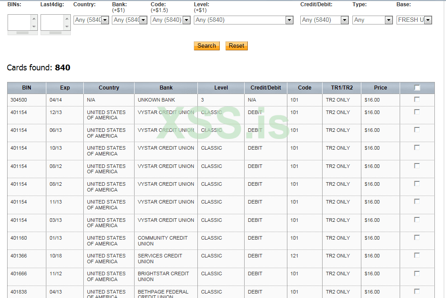Screen dimensions: 446x298
Task: Expand the Code filter dropdown
Action: (170, 20)
